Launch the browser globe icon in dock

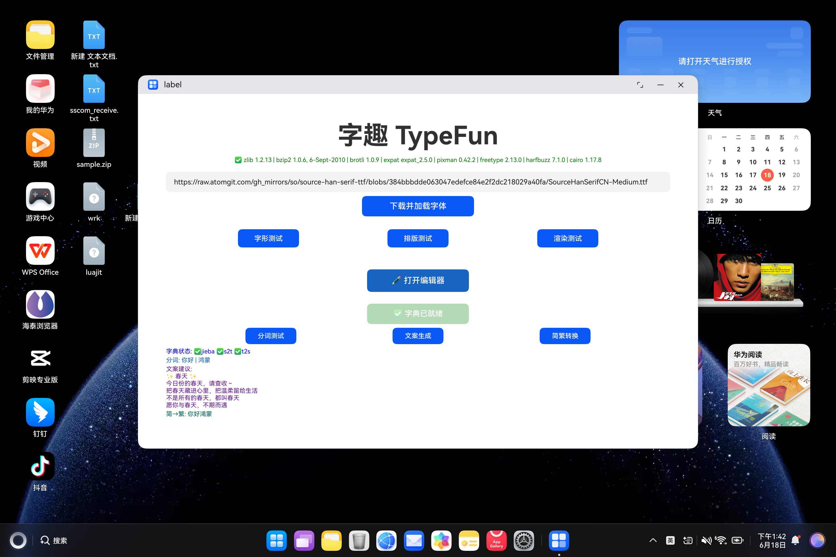point(386,541)
